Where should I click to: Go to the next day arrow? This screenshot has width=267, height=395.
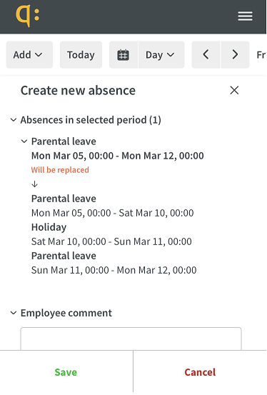(235, 55)
